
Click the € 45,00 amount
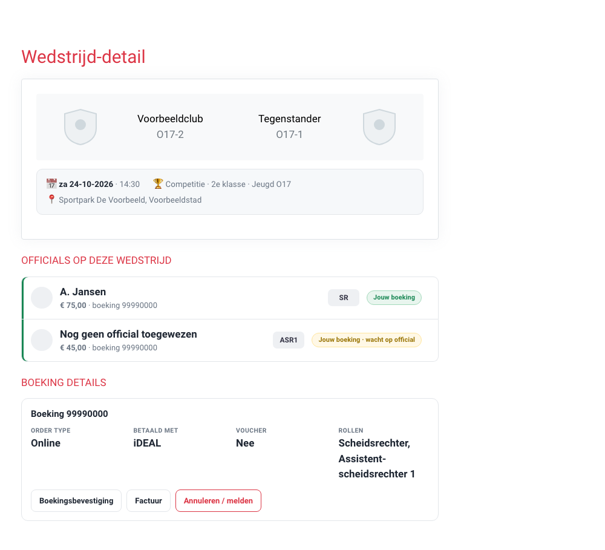coord(73,348)
